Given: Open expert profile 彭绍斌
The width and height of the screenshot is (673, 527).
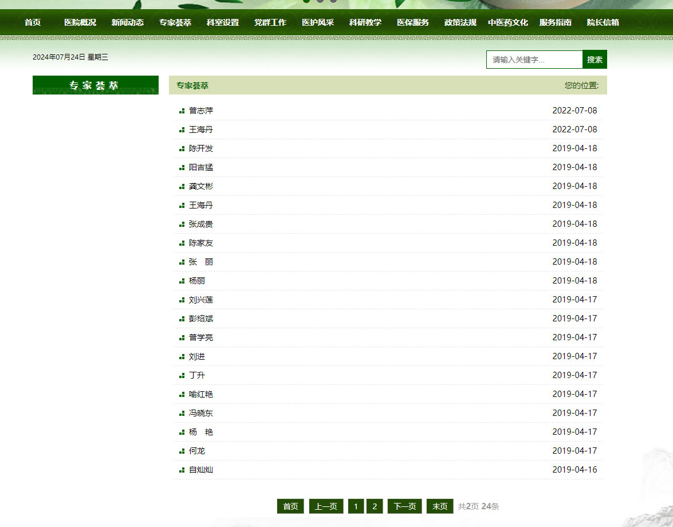Looking at the screenshot, I should point(201,318).
